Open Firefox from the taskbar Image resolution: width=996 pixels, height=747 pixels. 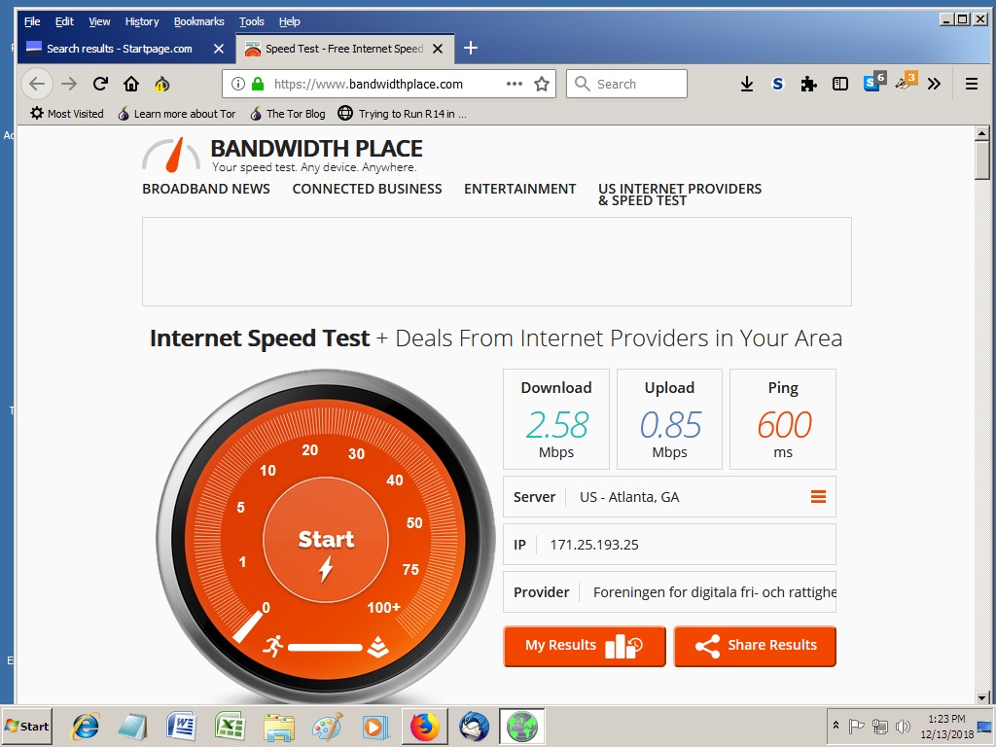point(425,726)
